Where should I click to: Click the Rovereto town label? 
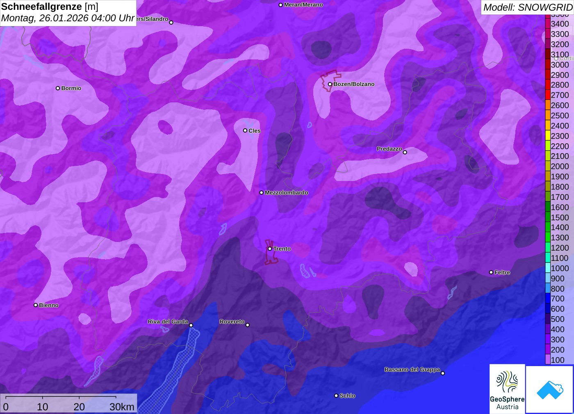coord(232,321)
